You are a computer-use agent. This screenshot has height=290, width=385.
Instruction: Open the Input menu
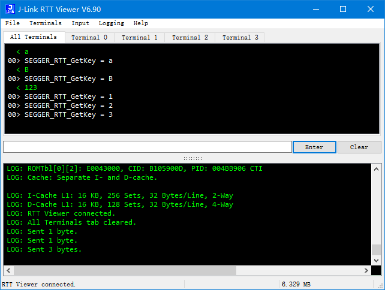pos(80,23)
